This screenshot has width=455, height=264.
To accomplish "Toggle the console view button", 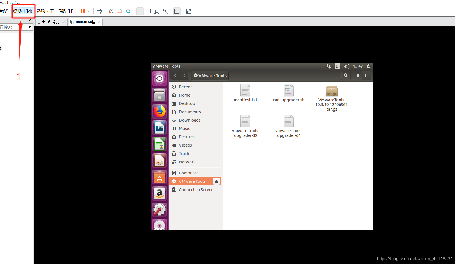I will pos(177,11).
